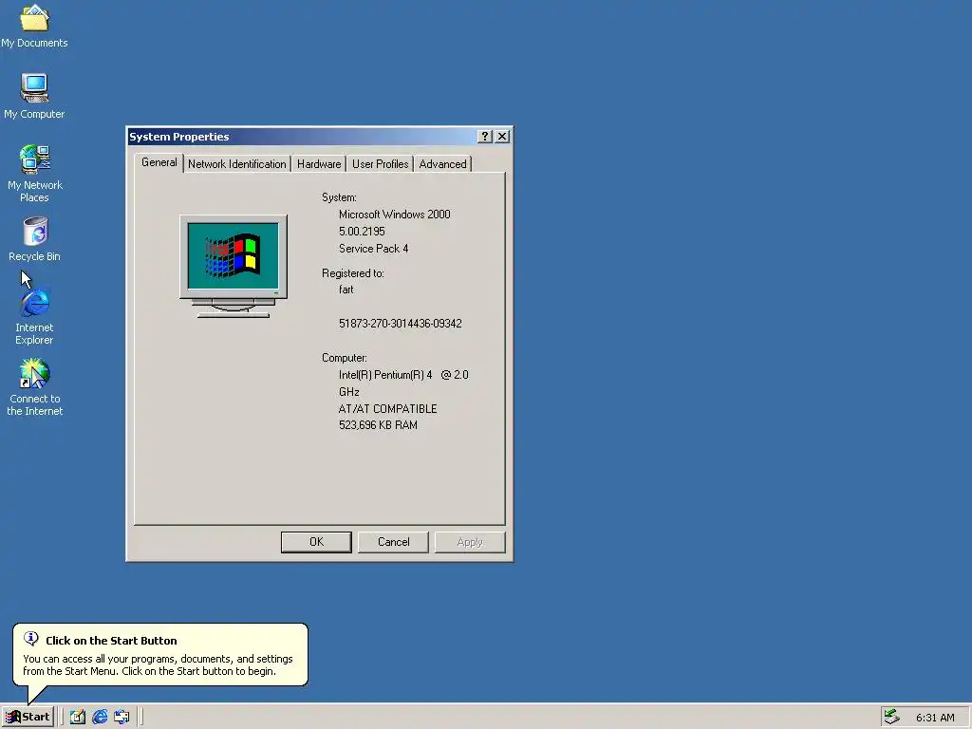This screenshot has width=972, height=729.
Task: Select the General tab
Action: coord(159,162)
